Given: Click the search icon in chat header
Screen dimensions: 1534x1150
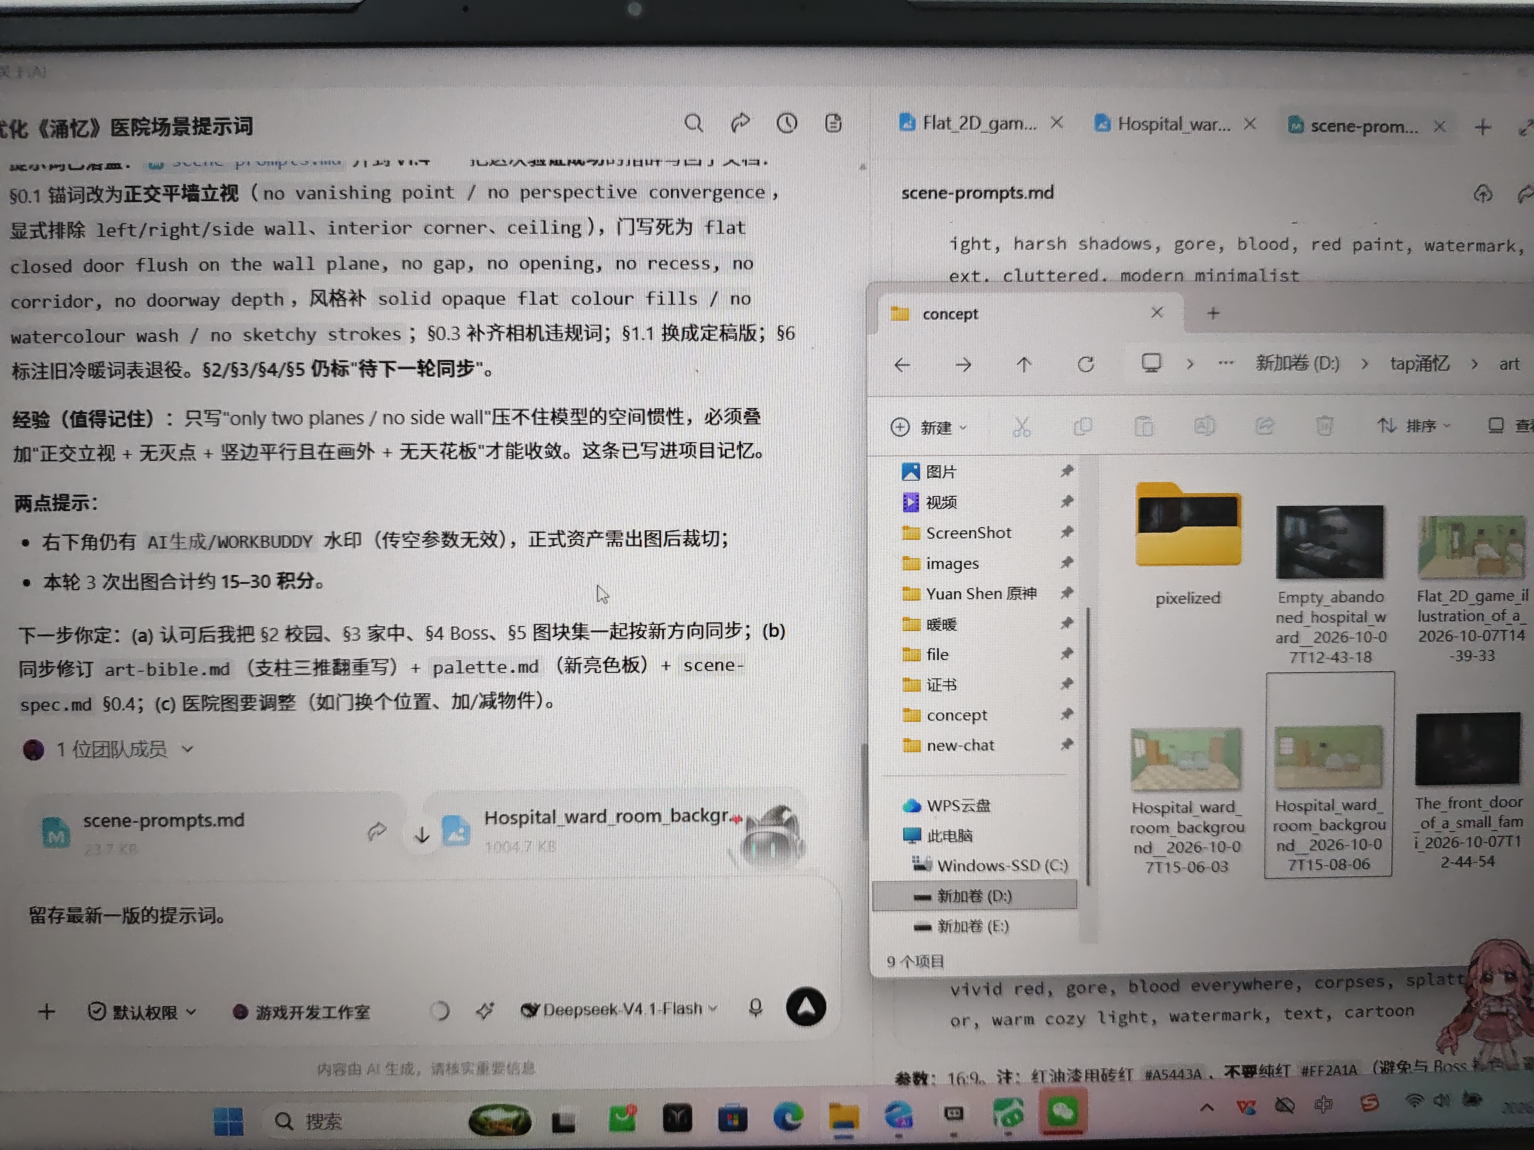Looking at the screenshot, I should tap(694, 124).
